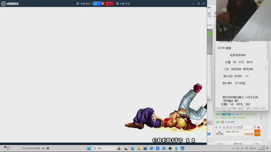
Task: Click the 100% zoom level in the notepad status bar
Action: tap(248, 108)
